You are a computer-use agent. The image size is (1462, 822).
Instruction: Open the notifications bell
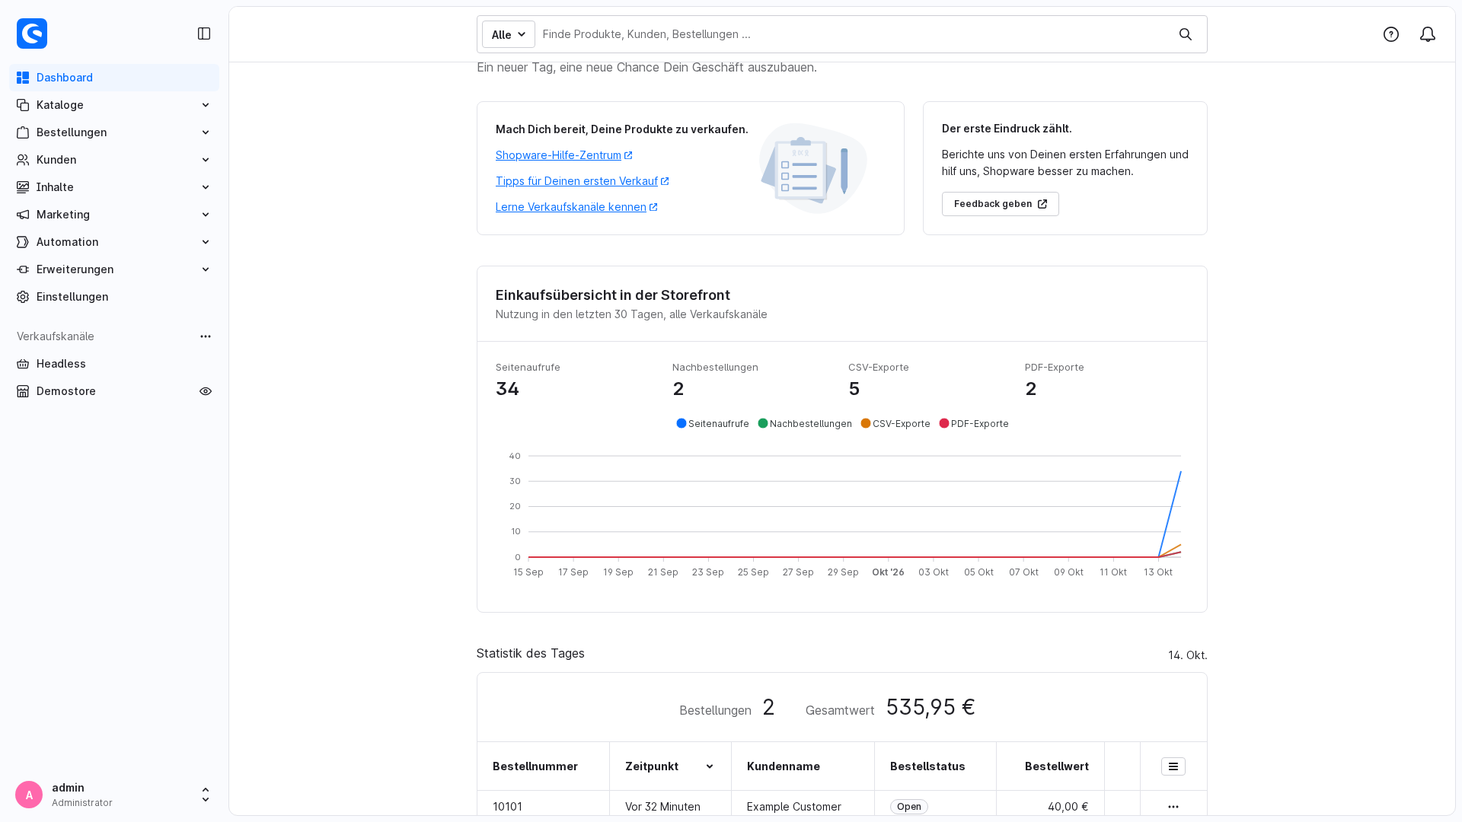coord(1428,34)
